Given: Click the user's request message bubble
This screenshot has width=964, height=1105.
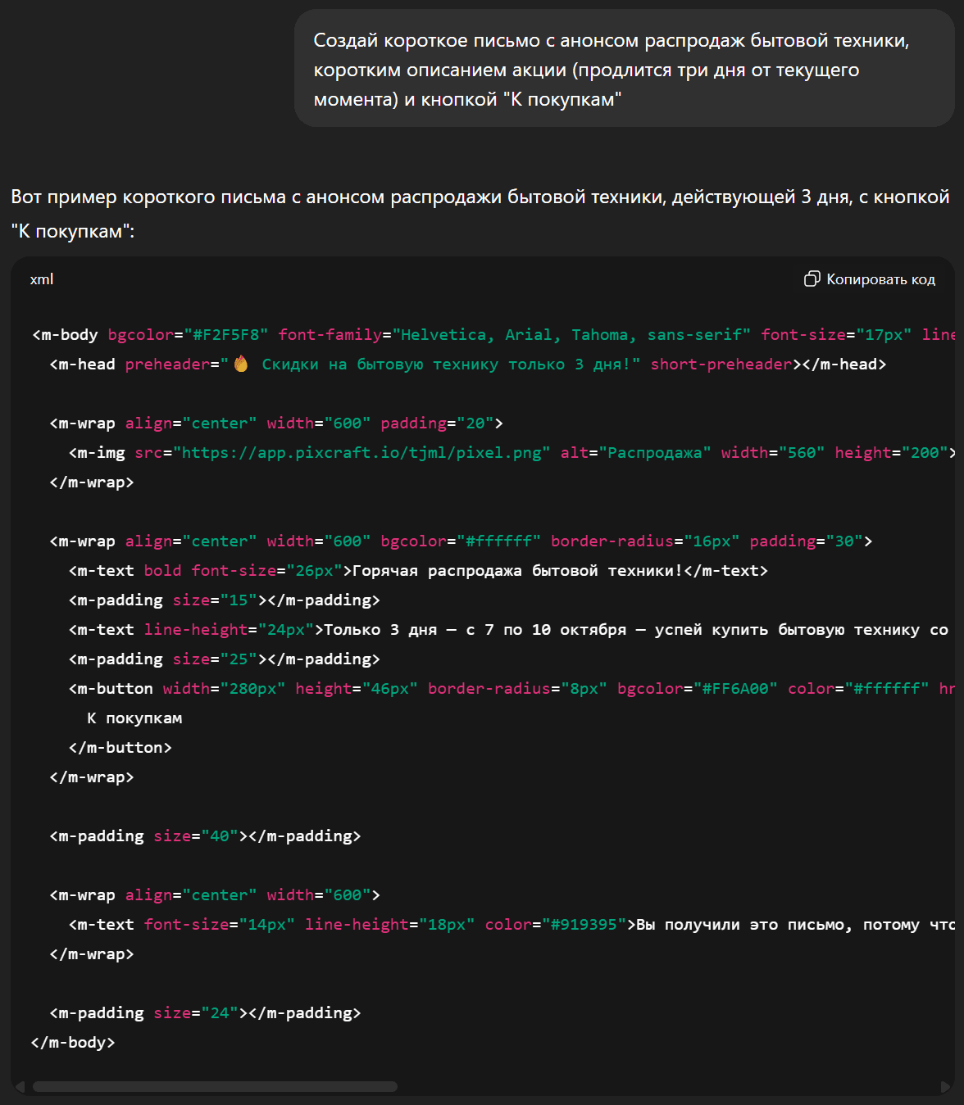Looking at the screenshot, I should (x=624, y=70).
